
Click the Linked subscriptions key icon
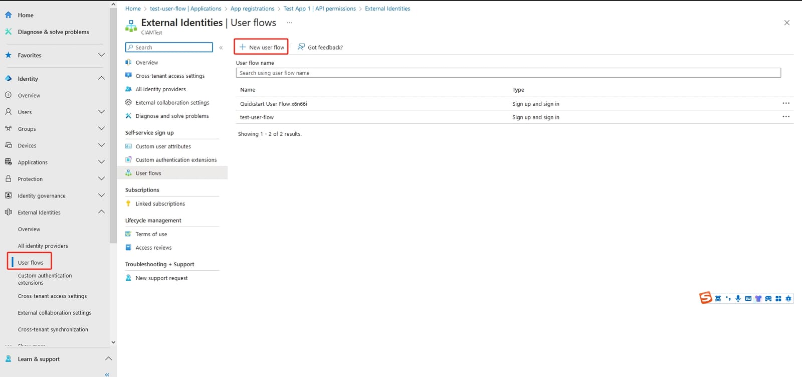click(128, 204)
